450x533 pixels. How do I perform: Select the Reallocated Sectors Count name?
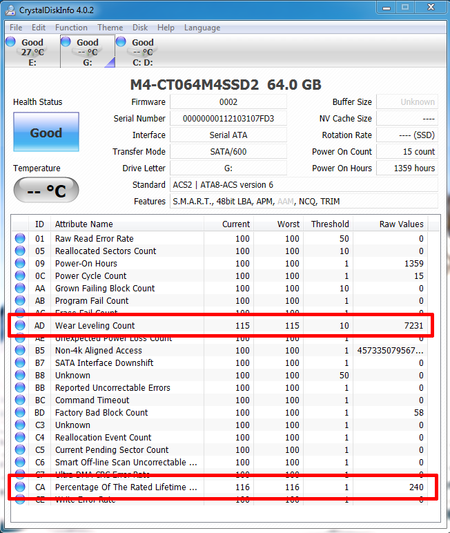pos(106,251)
